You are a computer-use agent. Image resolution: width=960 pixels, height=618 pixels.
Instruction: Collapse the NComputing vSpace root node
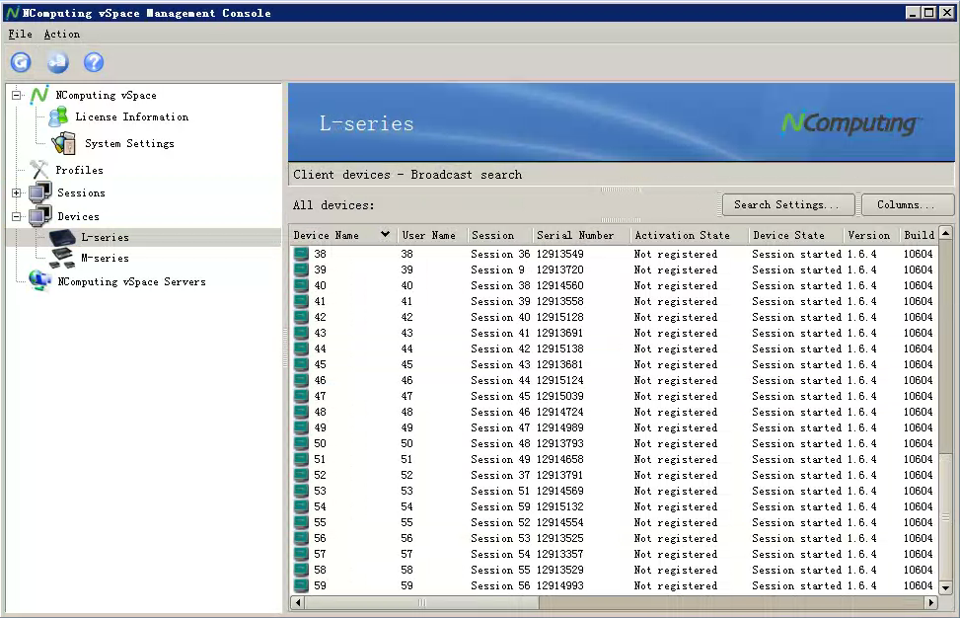[x=16, y=96]
